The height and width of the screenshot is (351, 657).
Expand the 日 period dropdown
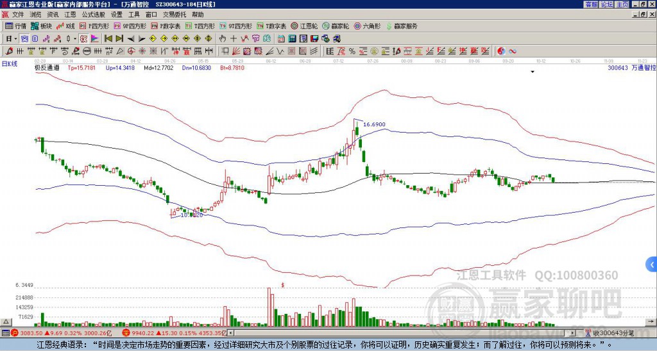coord(15,39)
